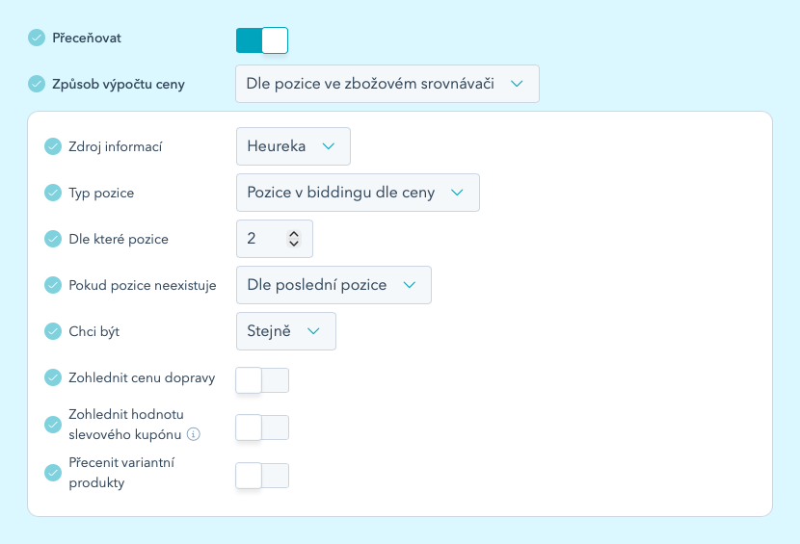
Task: Enable Zohlednit cenu dopravy toggle
Action: [262, 380]
